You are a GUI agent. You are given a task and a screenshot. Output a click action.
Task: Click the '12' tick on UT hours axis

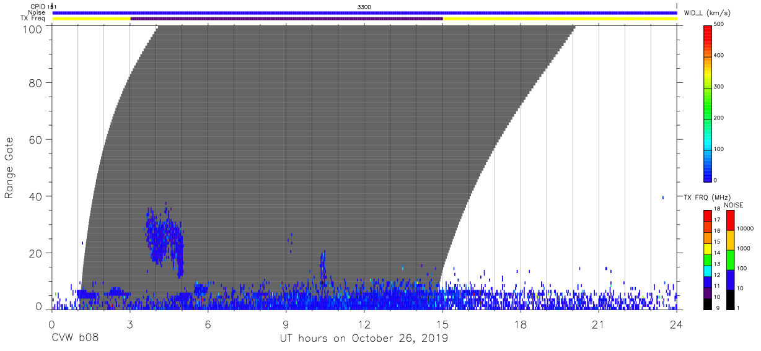tap(364, 324)
